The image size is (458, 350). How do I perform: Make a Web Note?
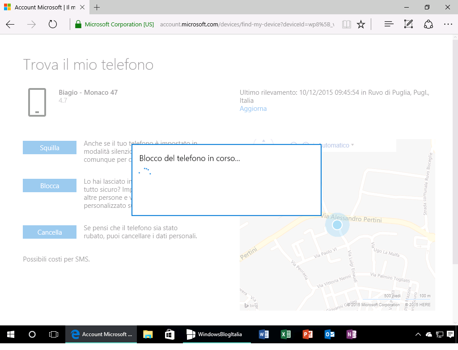tap(408, 24)
